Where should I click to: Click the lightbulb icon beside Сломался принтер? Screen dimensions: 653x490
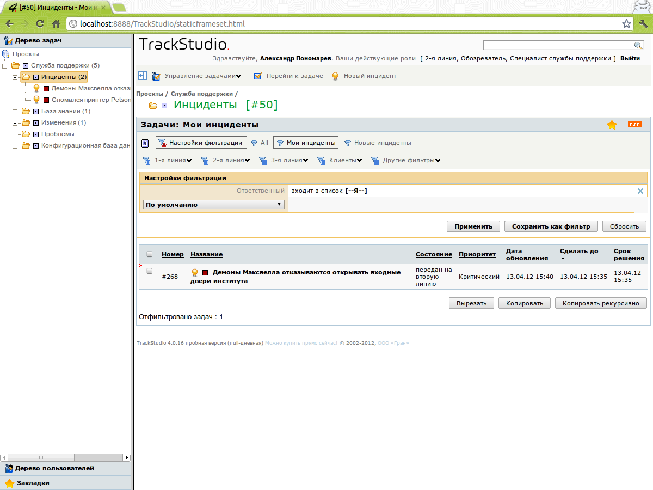(36, 100)
